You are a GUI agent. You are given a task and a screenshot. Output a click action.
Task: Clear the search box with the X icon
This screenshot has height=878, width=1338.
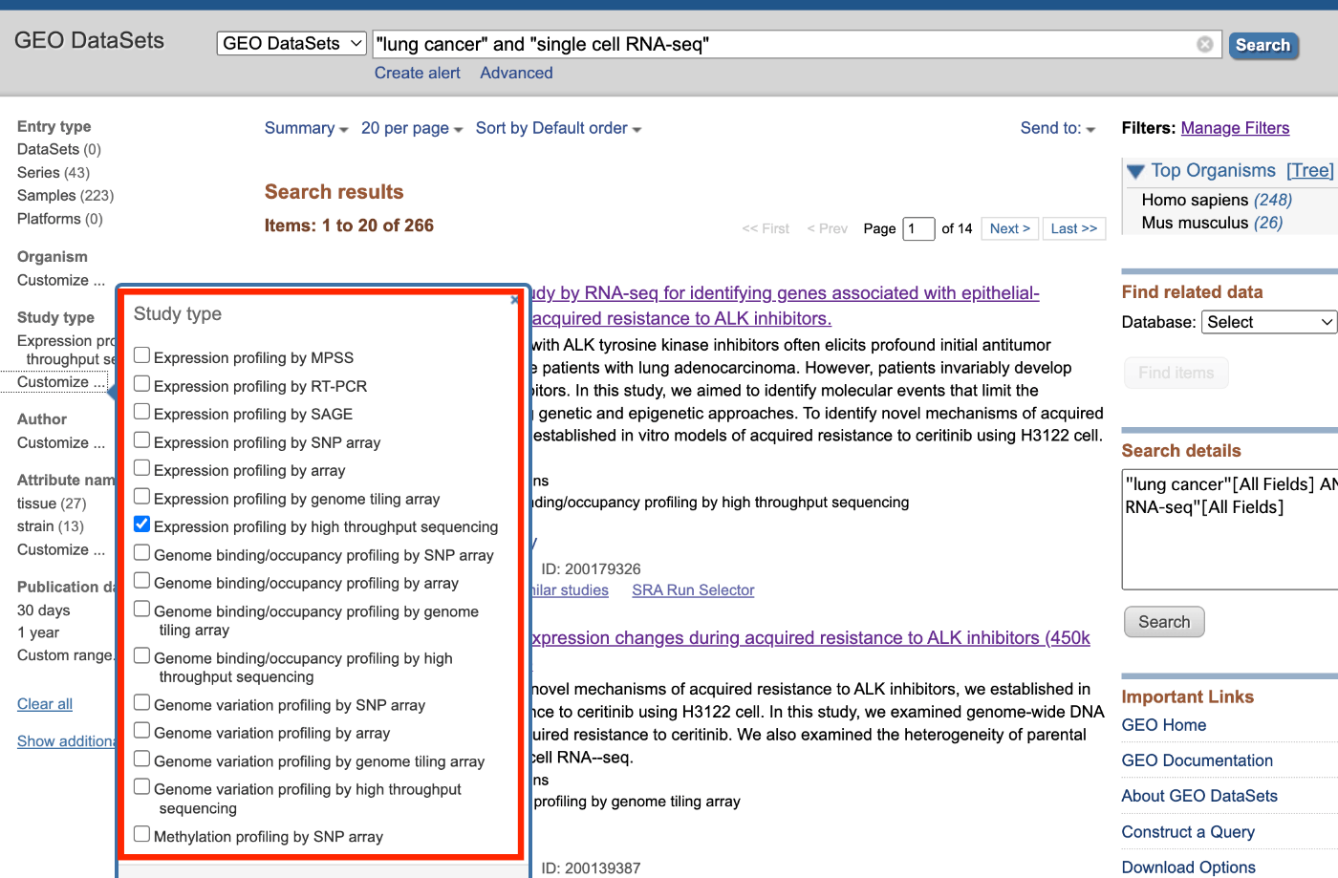click(1205, 44)
